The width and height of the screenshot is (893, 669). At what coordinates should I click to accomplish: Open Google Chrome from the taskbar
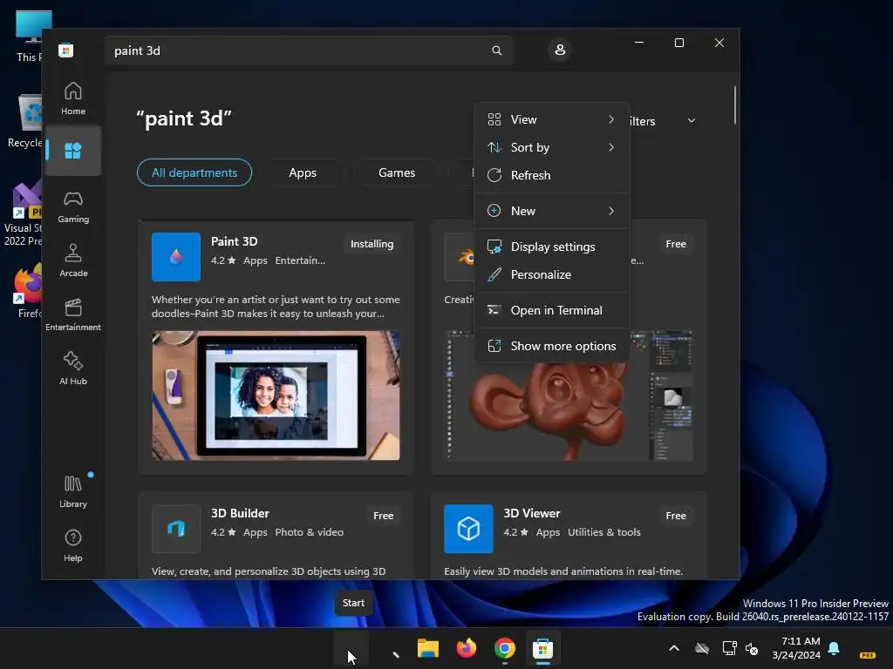[505, 648]
